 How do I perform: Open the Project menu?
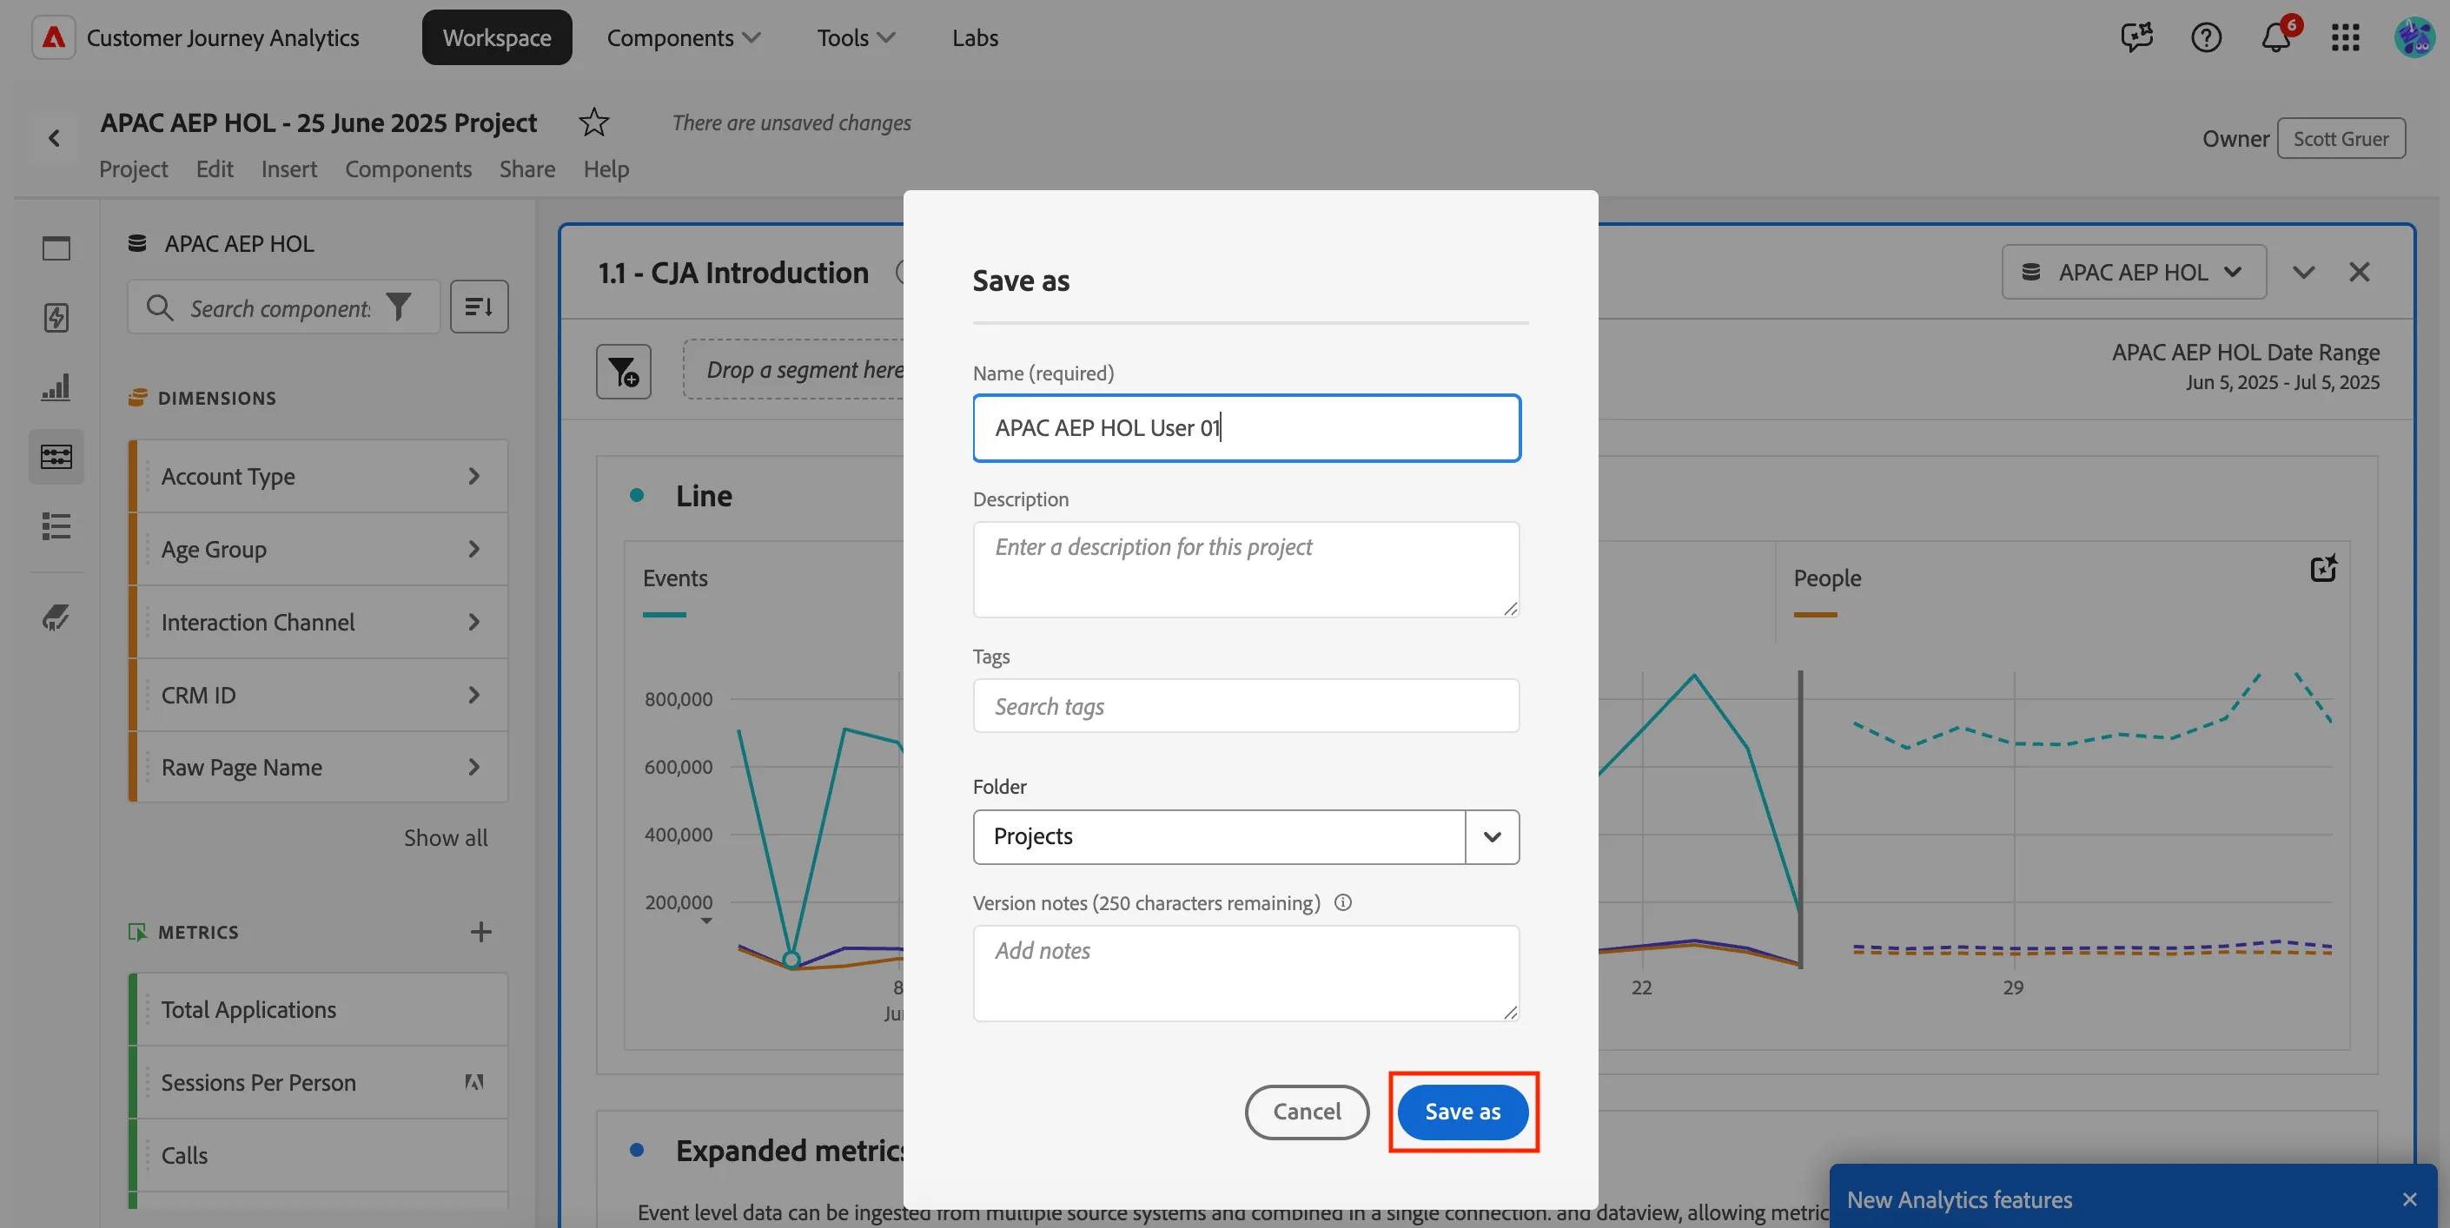(133, 168)
